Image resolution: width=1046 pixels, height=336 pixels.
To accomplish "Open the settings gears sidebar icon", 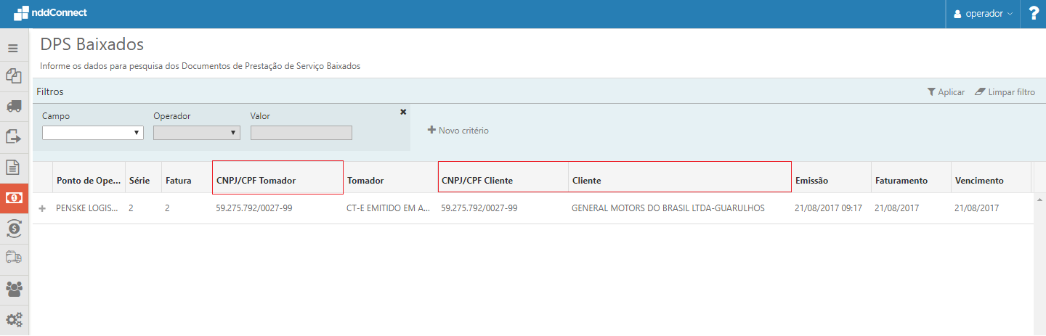I will [13, 319].
